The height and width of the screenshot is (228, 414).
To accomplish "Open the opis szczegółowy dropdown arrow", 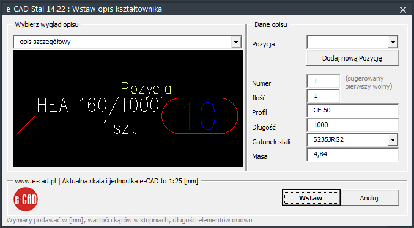I will click(x=236, y=42).
